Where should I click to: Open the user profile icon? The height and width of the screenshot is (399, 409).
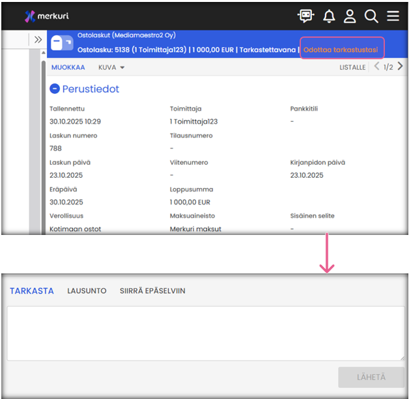click(x=350, y=16)
